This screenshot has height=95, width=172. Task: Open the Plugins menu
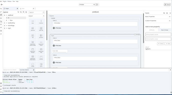pos(4,1)
